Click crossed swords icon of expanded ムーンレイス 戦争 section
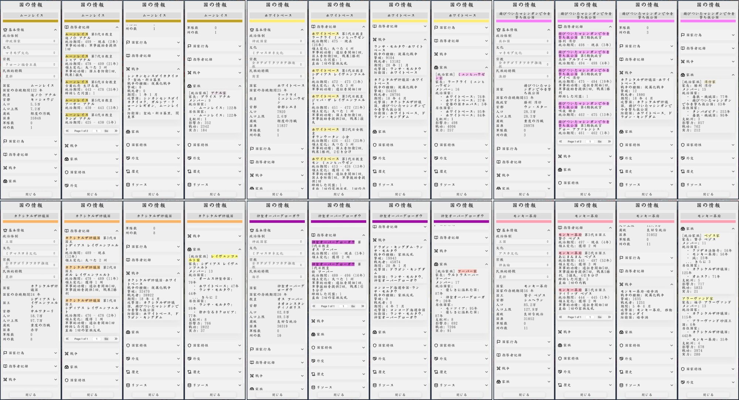Image resolution: width=739 pixels, height=400 pixels. (128, 69)
